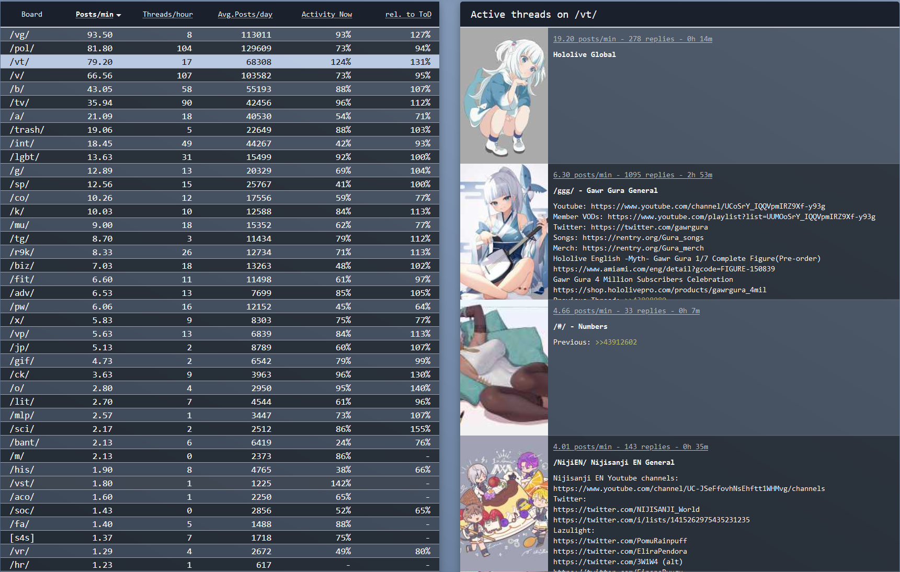Select the /trash/ board row
This screenshot has width=900, height=572.
coord(220,130)
